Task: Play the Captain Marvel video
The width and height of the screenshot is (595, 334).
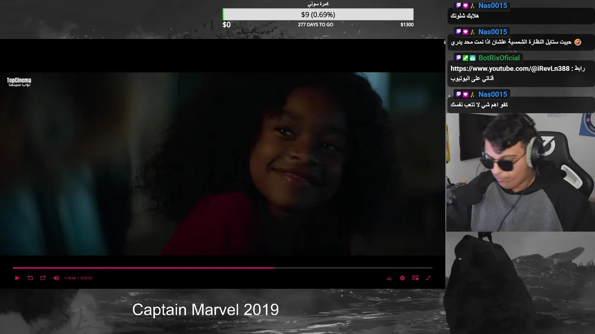Action: (17, 278)
